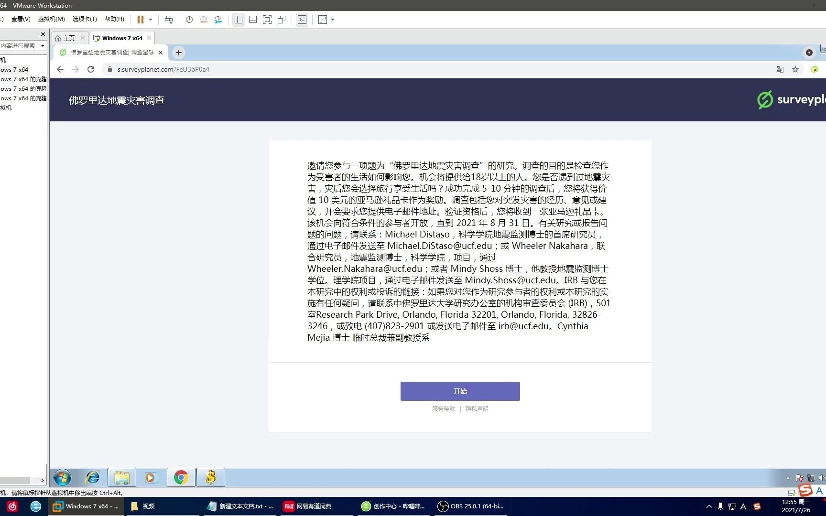Click the surveyplanet logo in the header
The image size is (826, 516).
[791, 100]
